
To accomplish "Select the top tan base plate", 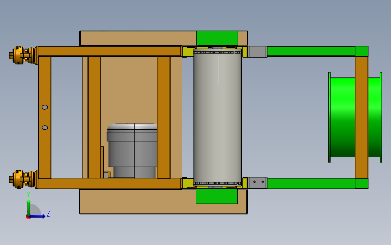I will pyautogui.click(x=138, y=38).
